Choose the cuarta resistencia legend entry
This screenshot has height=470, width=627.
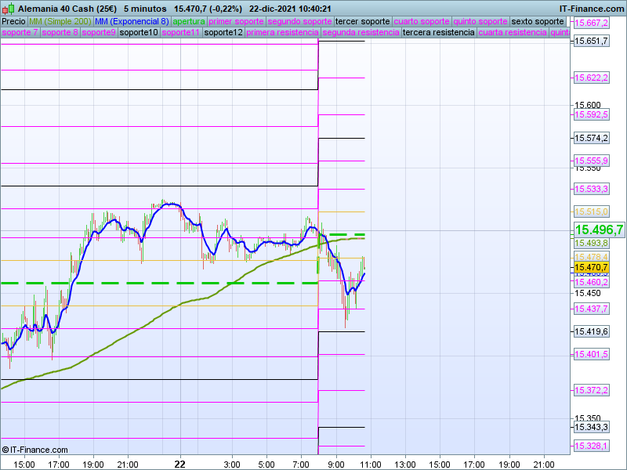[x=513, y=32]
